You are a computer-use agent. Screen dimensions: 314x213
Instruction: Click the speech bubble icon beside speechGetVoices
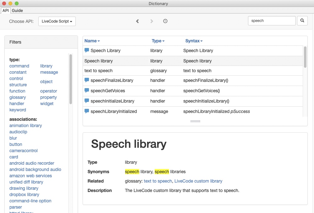87,90
